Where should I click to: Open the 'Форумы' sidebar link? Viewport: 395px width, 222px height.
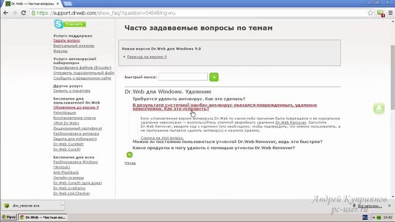pyautogui.click(x=60, y=51)
